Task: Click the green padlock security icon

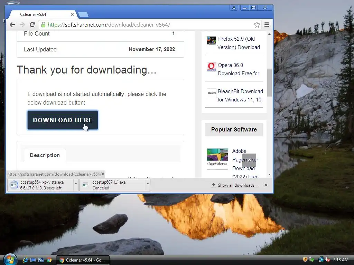Action: (43, 25)
